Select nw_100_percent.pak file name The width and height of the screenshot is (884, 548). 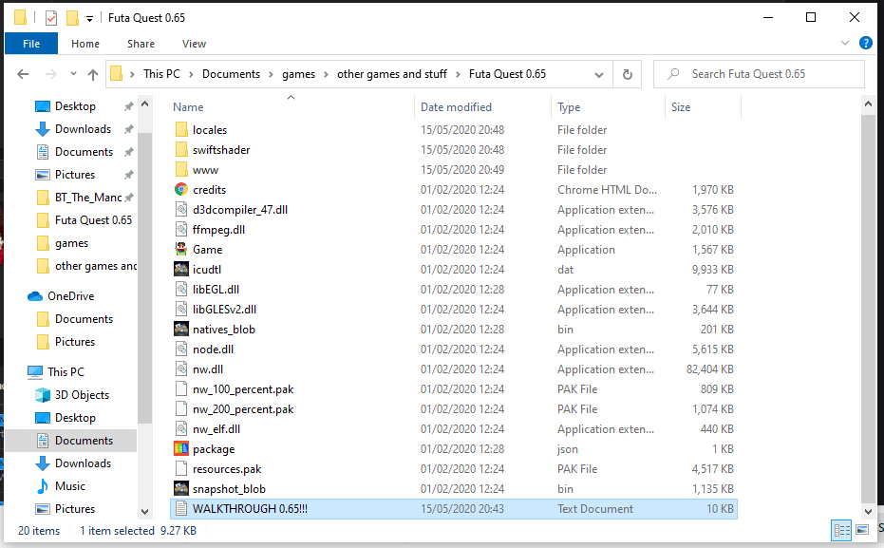243,389
